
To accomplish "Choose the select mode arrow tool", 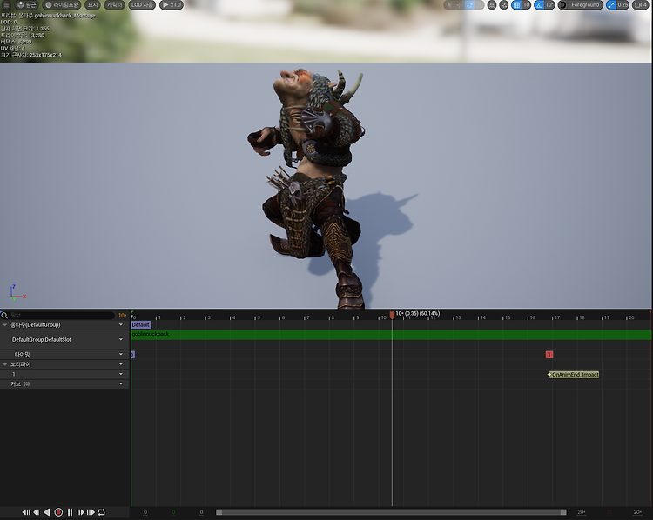I will (449, 5).
